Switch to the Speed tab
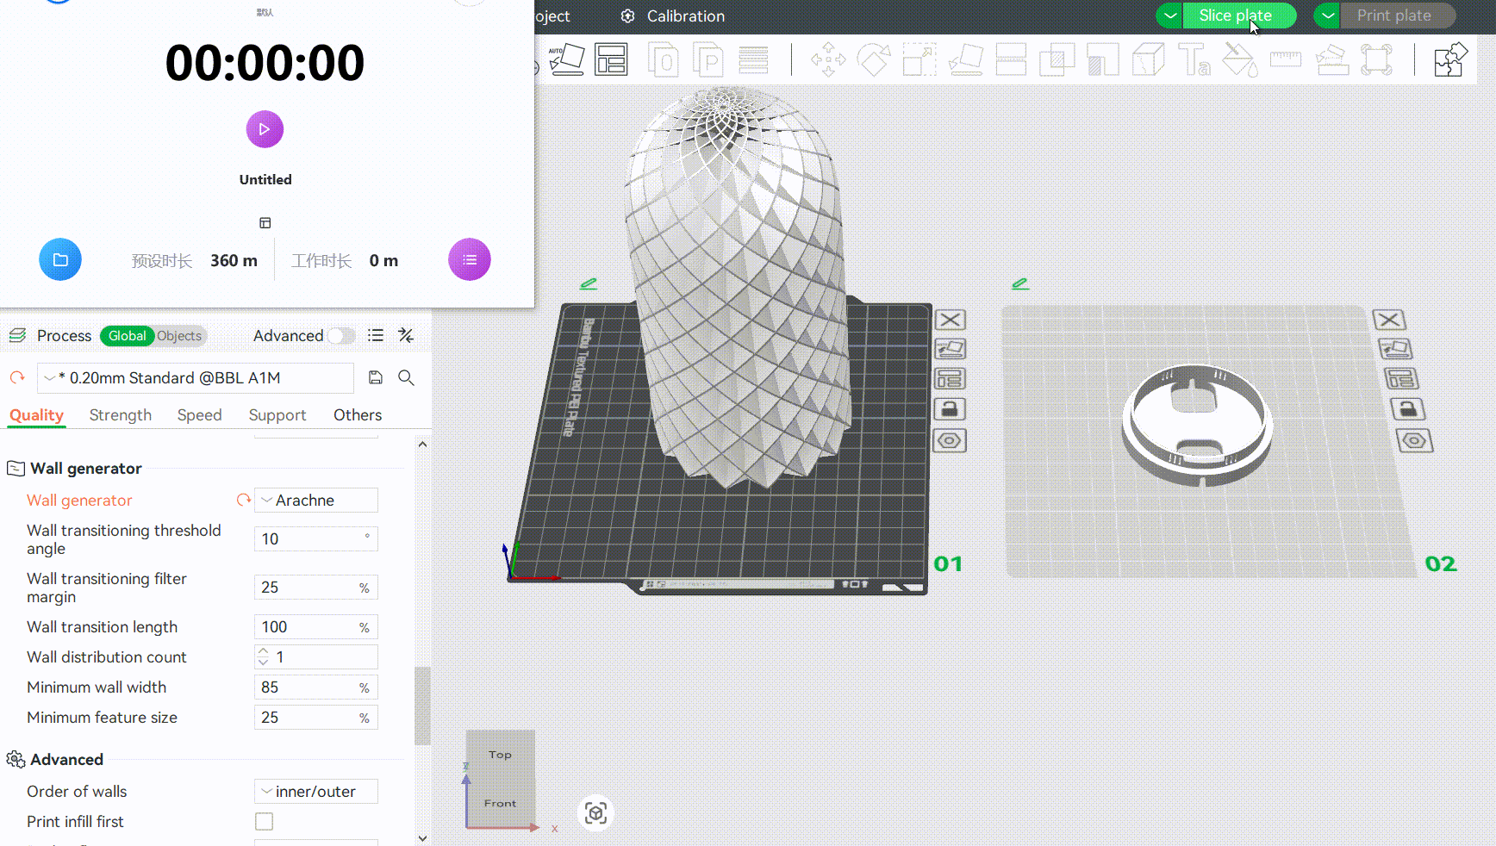1496x846 pixels. coord(200,415)
